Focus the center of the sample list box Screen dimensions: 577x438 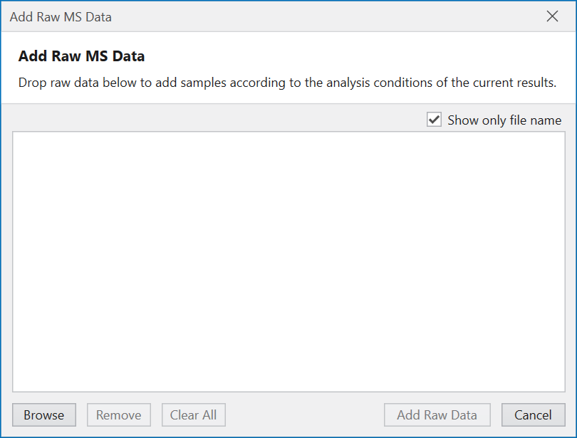pyautogui.click(x=288, y=261)
